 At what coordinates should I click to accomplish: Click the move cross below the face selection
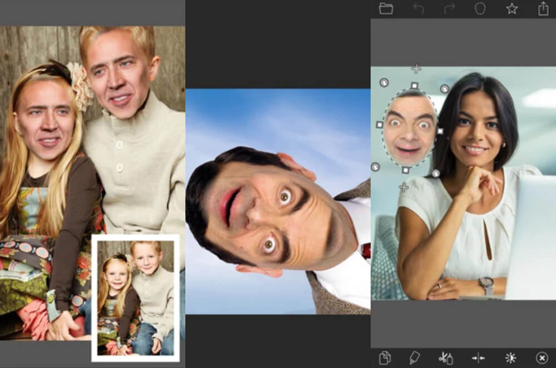point(404,187)
